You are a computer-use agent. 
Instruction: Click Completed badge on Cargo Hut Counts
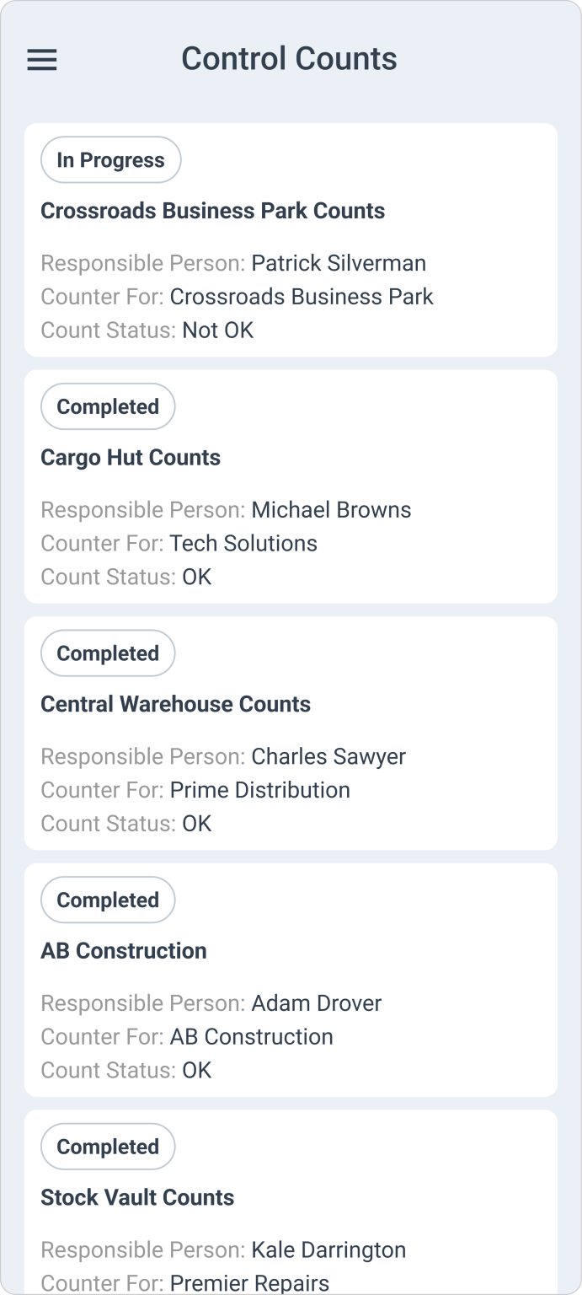click(108, 406)
